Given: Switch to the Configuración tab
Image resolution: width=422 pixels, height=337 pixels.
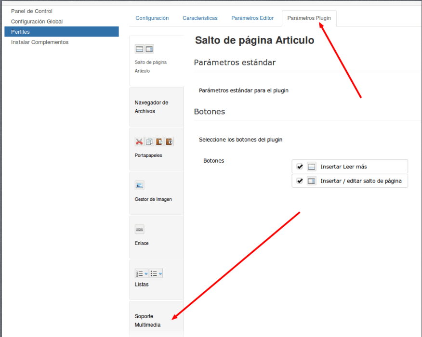Looking at the screenshot, I should click(x=152, y=18).
